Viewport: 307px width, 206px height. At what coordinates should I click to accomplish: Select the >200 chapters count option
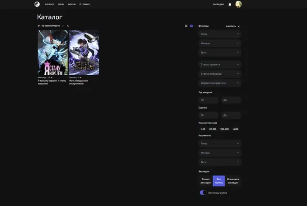click(x=235, y=129)
